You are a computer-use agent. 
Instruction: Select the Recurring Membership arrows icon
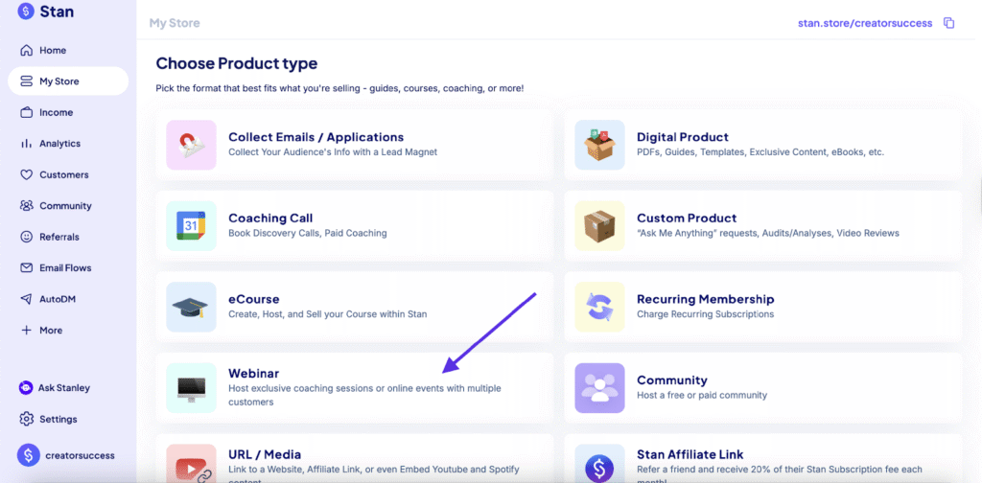pos(599,307)
